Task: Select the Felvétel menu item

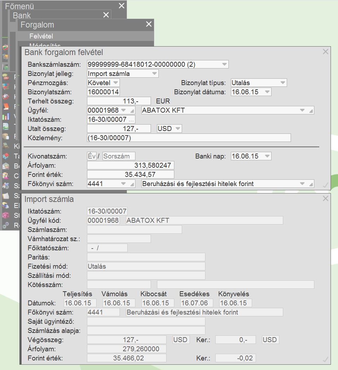Action: tap(41, 36)
